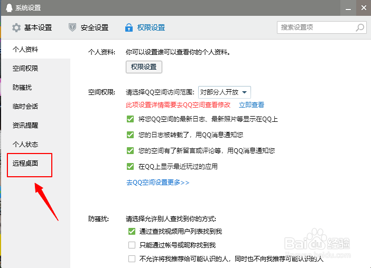The image size is (371, 268).
Task: Minimize the 系统设置 window
Action: point(348,8)
